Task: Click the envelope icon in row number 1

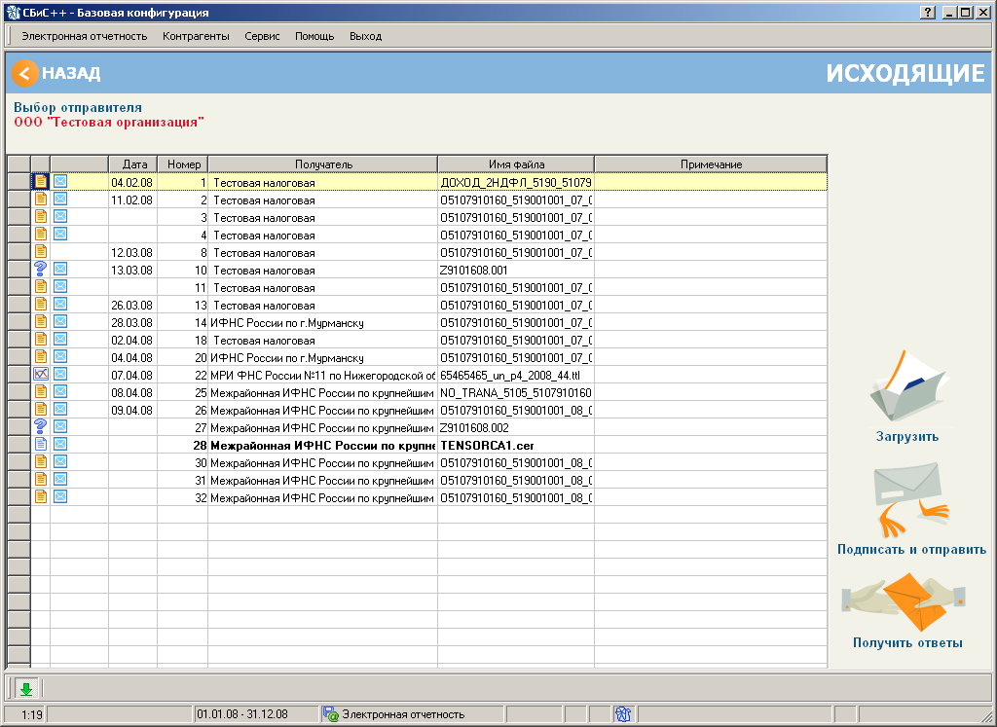Action: [59, 182]
